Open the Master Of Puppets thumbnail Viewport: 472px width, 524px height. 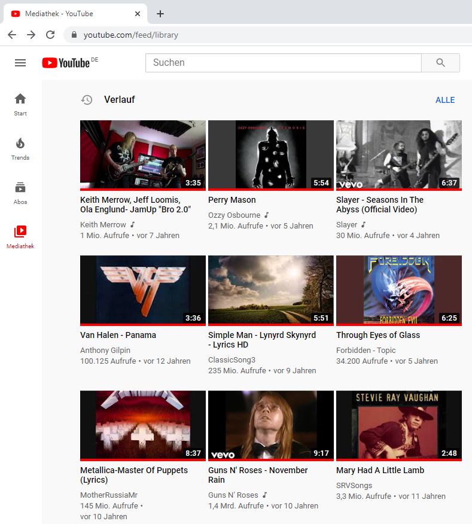[x=143, y=425]
